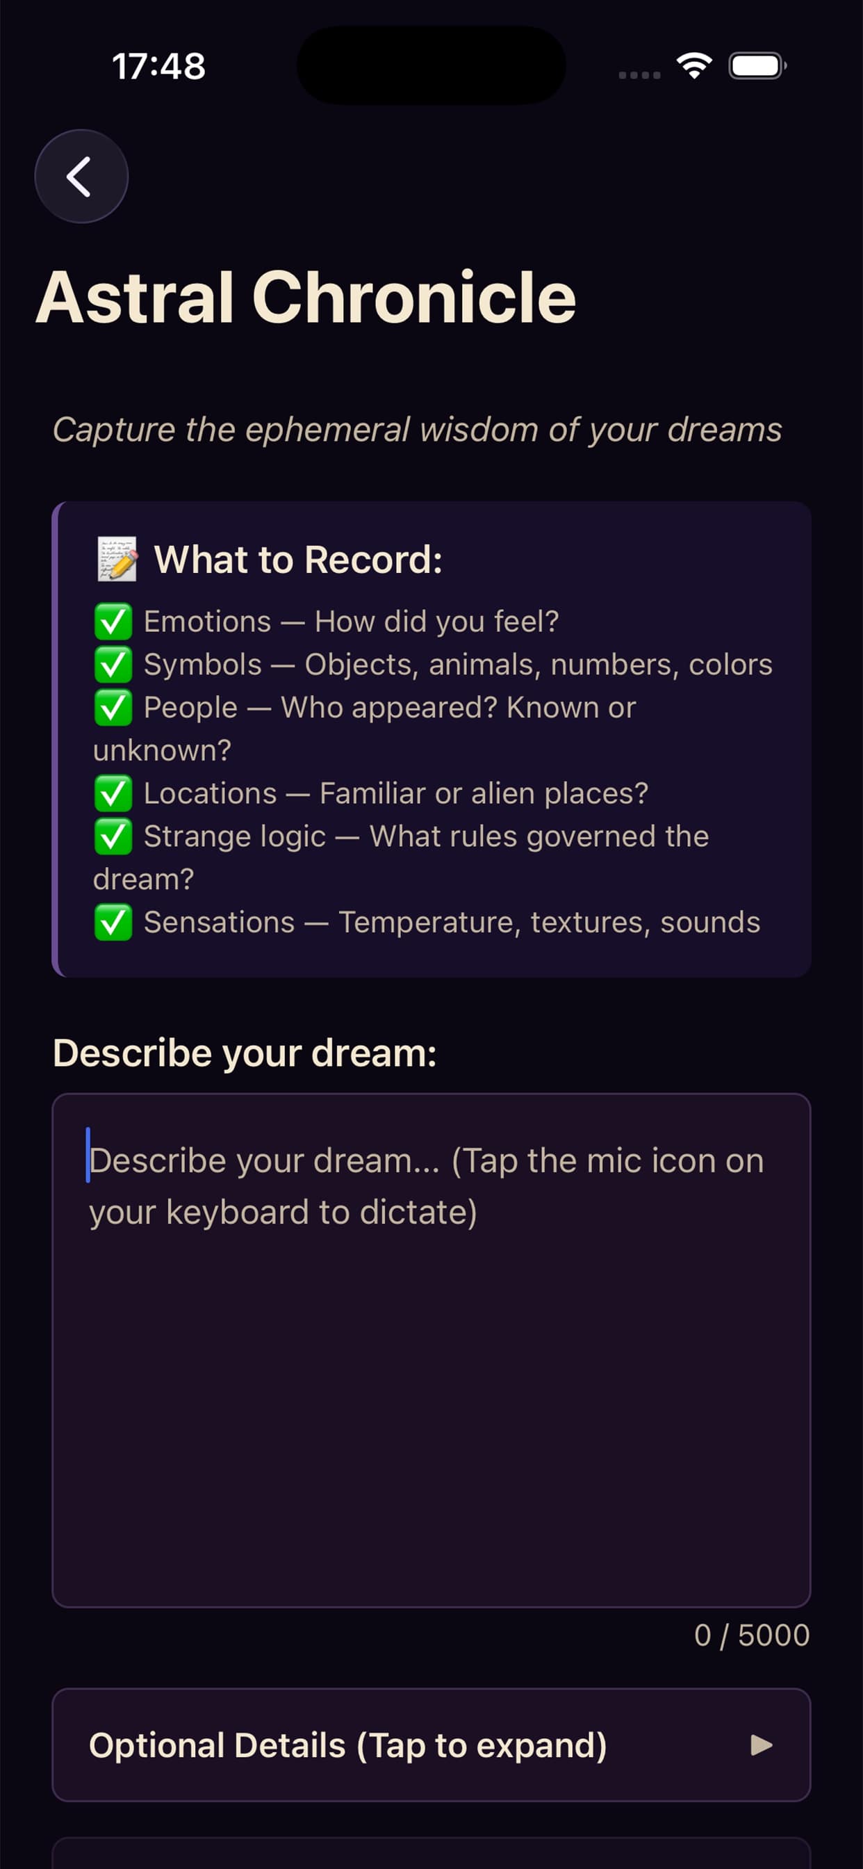The height and width of the screenshot is (1869, 863).
Task: Tap the green check beside Sensations
Action: 113,921
